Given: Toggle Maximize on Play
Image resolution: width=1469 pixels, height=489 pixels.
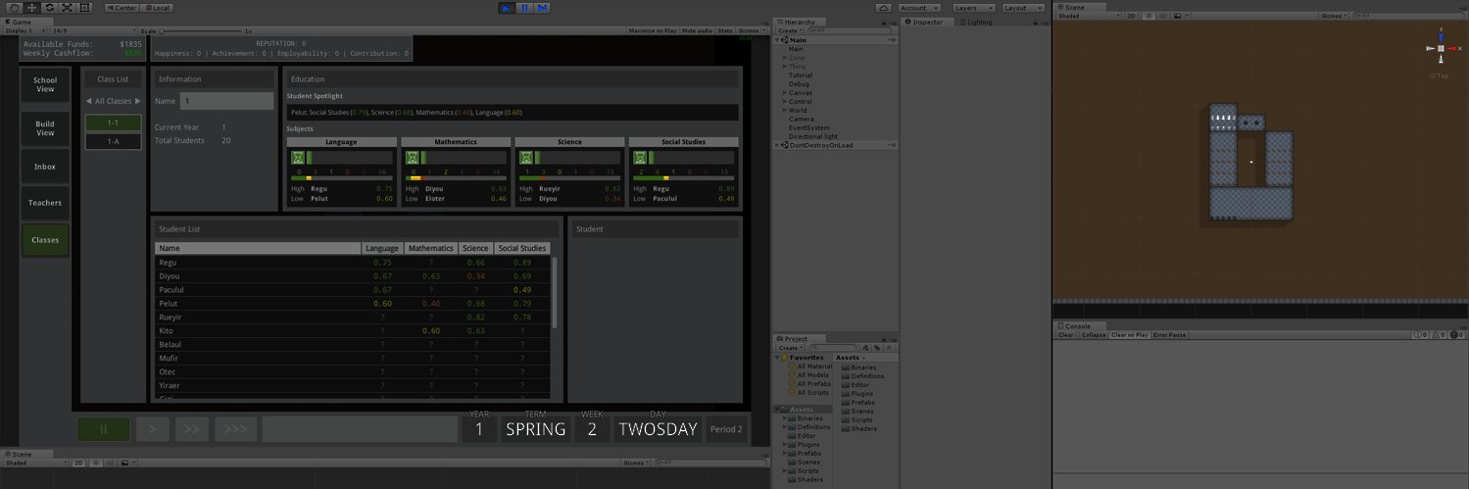Looking at the screenshot, I should click(654, 30).
